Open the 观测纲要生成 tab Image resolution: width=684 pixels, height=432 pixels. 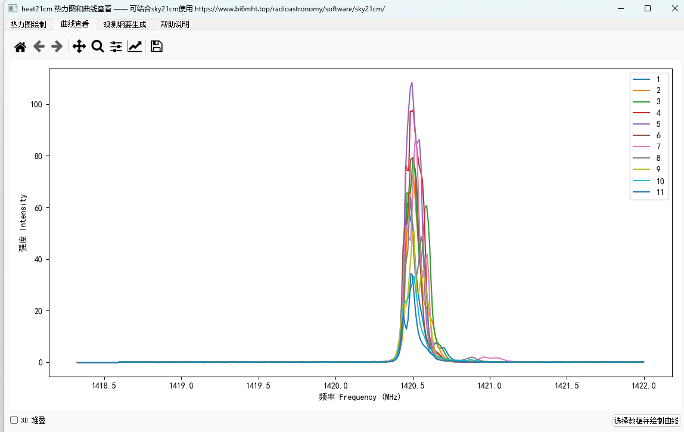point(125,24)
